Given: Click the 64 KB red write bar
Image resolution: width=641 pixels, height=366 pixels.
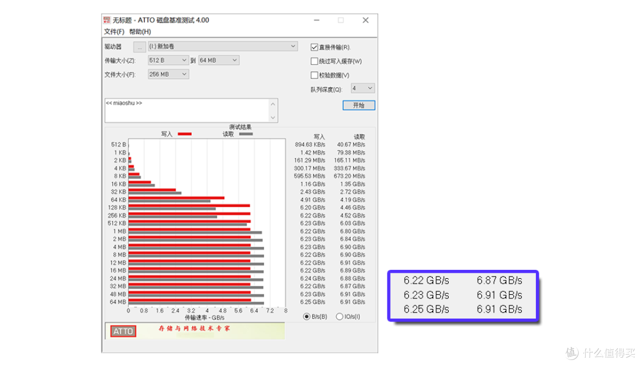Looking at the screenshot, I should pos(177,198).
